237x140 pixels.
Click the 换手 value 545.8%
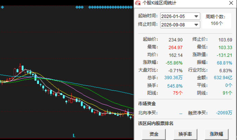tap(175, 86)
